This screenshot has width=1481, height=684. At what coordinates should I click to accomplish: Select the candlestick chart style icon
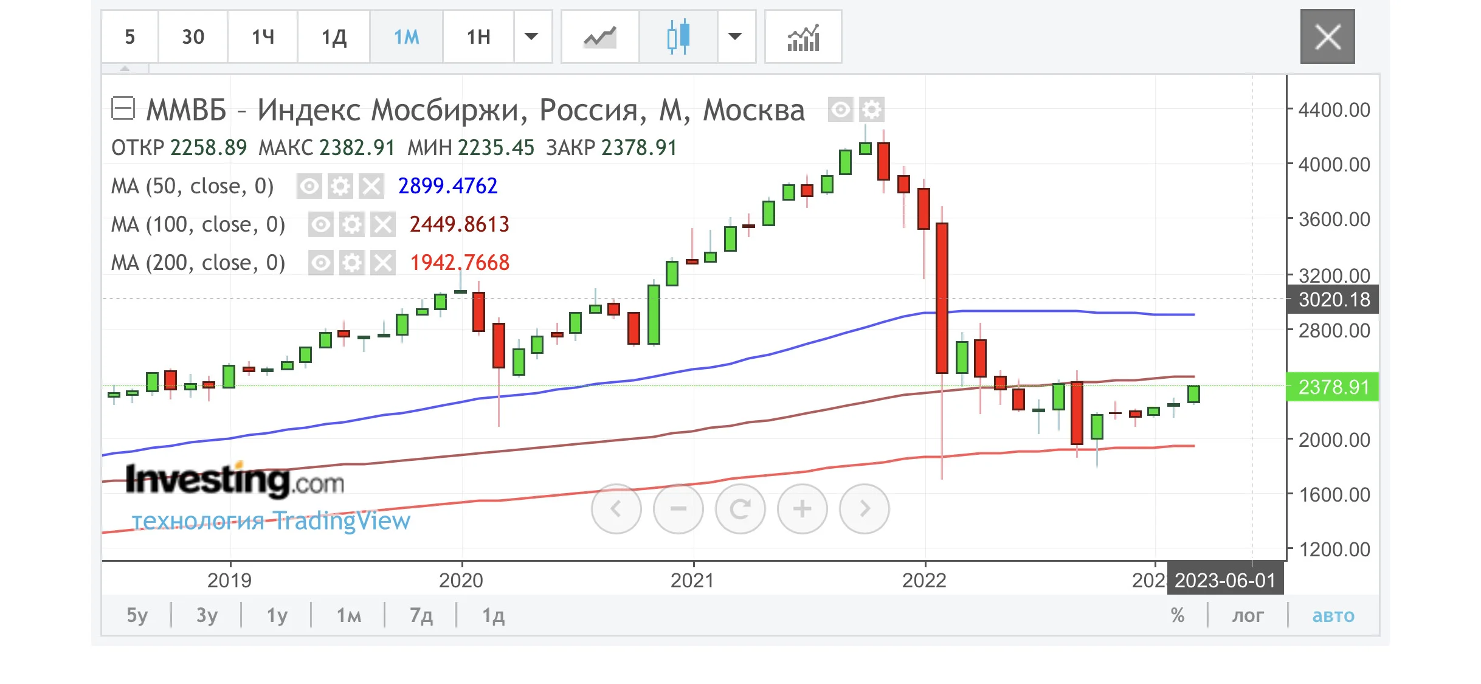coord(678,37)
